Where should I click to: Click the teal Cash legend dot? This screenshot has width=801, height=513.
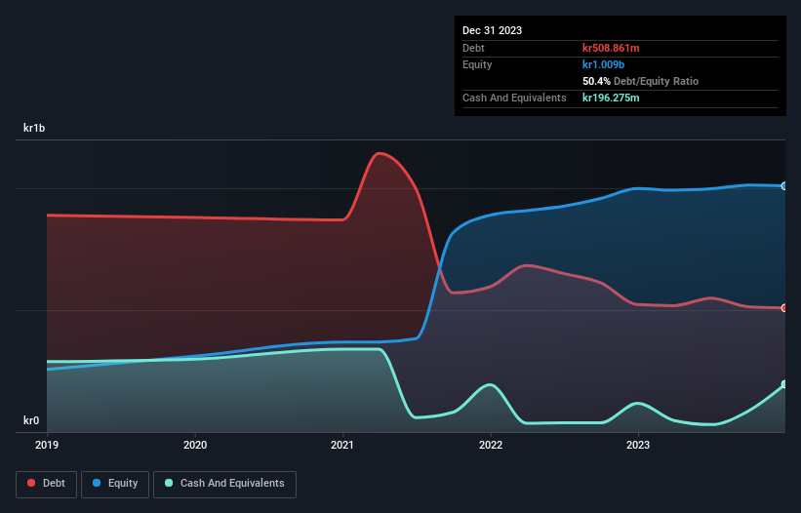[x=169, y=483]
